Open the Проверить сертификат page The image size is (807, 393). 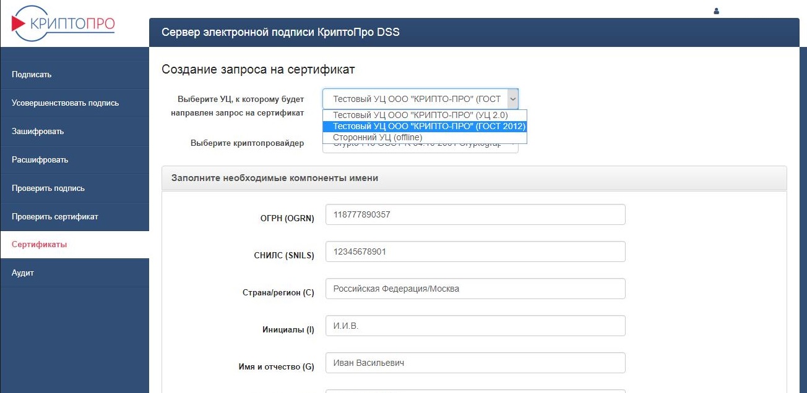[55, 217]
